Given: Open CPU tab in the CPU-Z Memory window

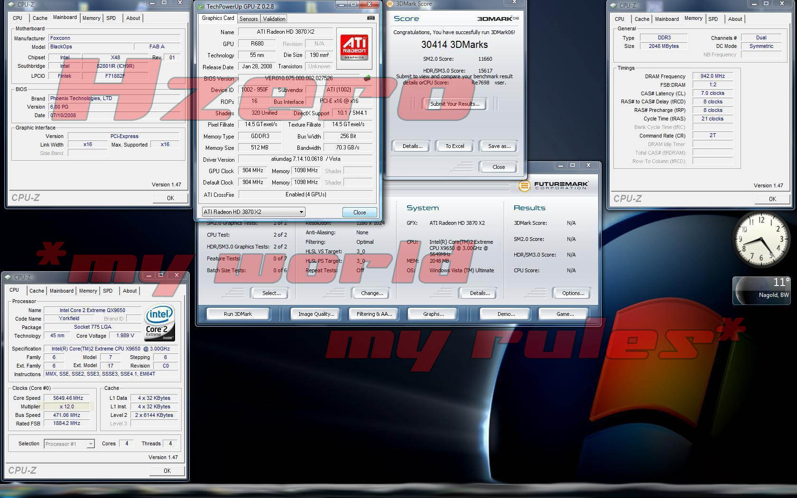Looking at the screenshot, I should tap(620, 19).
